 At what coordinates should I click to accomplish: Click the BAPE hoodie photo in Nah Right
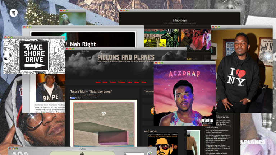point(50,88)
